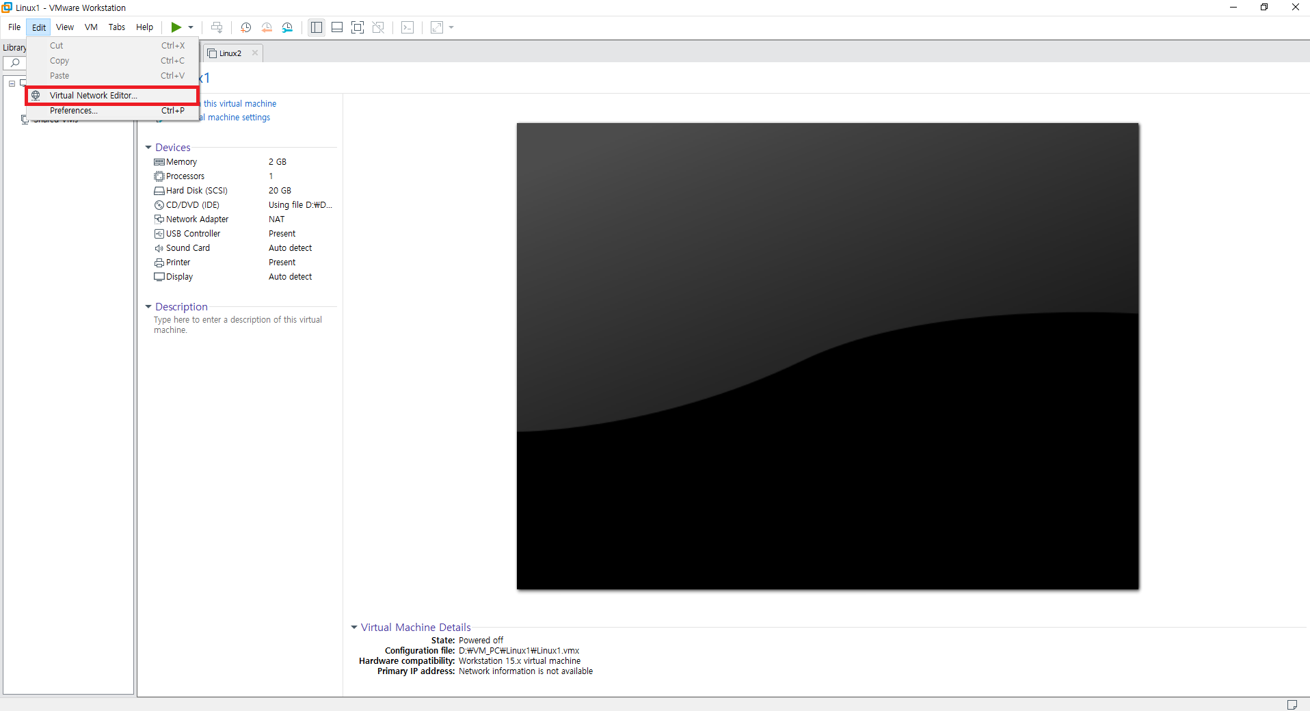Click the NAT value for Network Adapter

276,219
